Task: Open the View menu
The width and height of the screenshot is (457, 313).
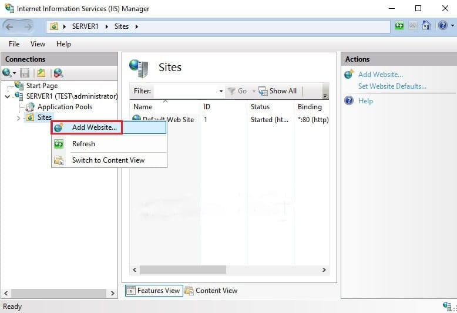Action: click(38, 44)
